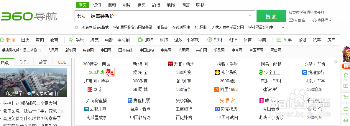Click the sidebar robot face icon
Image resolution: width=350 pixels, height=126 pixels.
[x=346, y=109]
